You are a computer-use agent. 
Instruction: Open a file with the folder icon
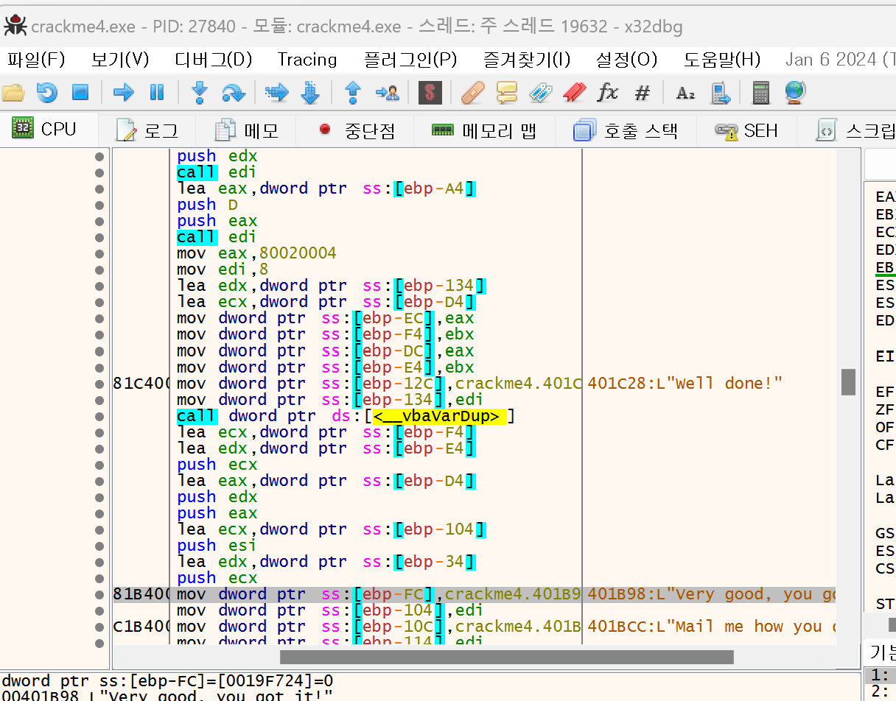click(13, 93)
